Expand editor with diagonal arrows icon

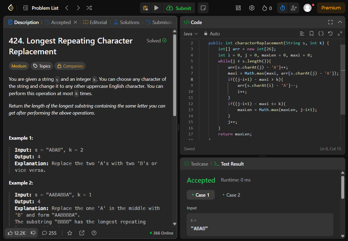click(340, 34)
